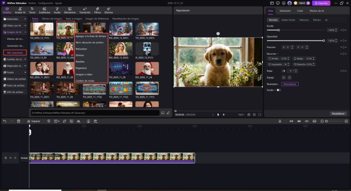This screenshot has width=351, height=191.
Task: Click the timeline zoom slider handle
Action: 326,121
